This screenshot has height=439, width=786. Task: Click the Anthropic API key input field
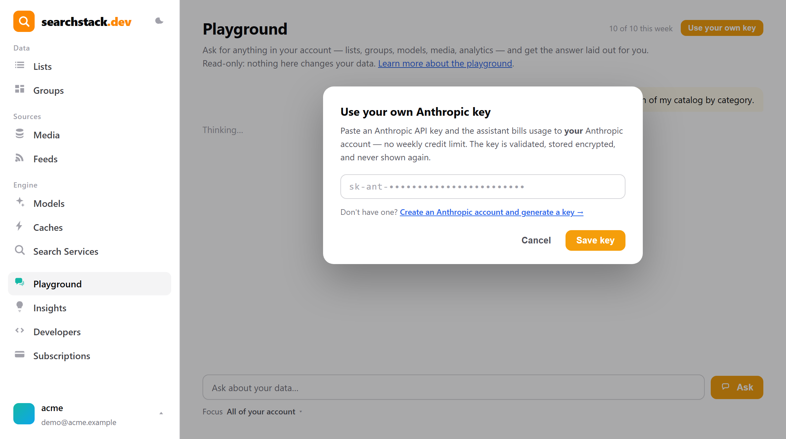pos(483,187)
